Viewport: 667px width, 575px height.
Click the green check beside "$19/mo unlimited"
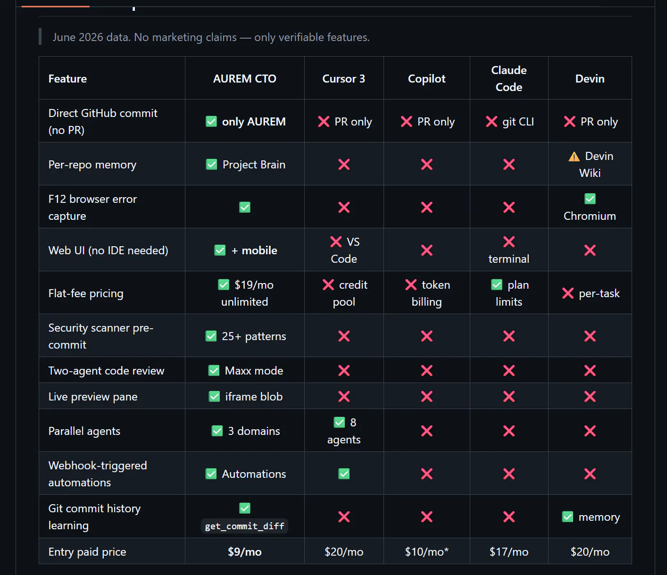(x=224, y=285)
